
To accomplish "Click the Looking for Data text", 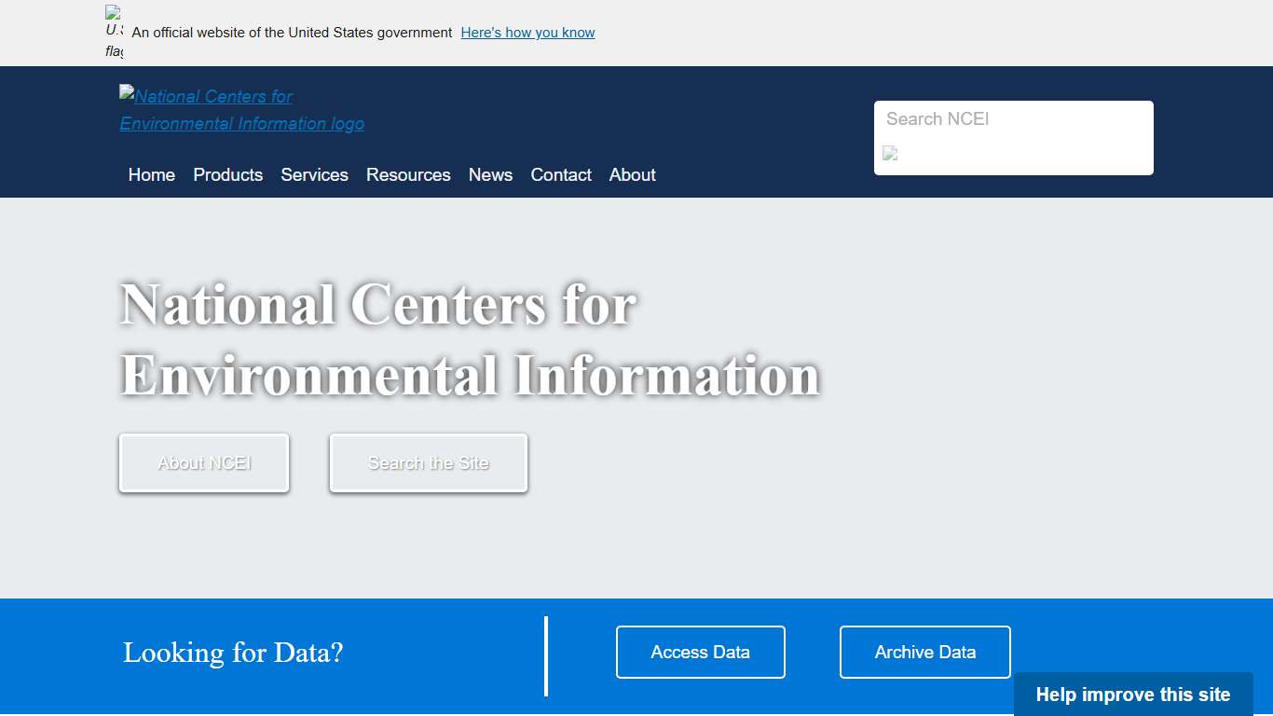I will tap(233, 653).
